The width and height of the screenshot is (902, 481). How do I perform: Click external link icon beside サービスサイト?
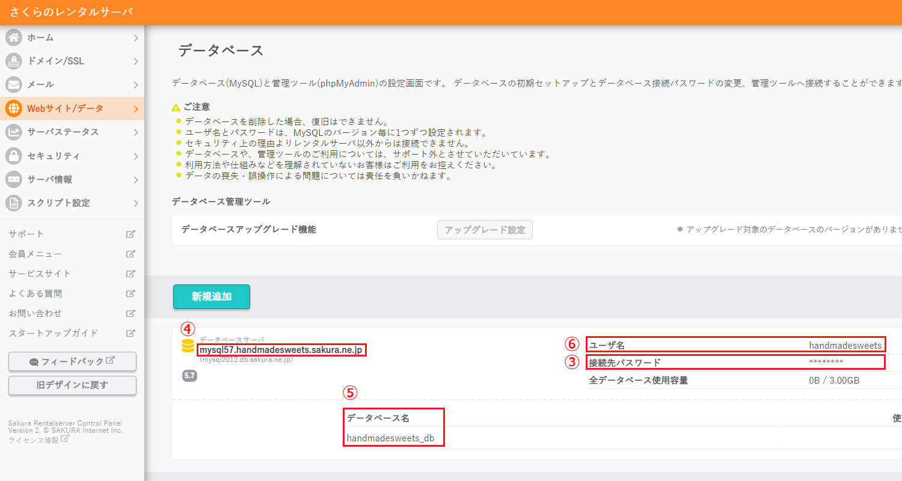130,274
